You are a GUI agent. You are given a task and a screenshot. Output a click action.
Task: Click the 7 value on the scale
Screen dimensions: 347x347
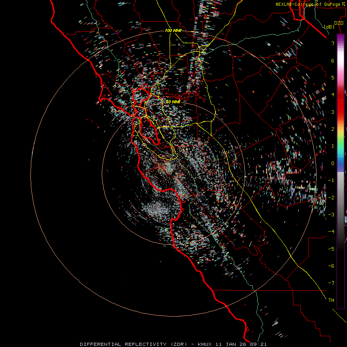333,43
